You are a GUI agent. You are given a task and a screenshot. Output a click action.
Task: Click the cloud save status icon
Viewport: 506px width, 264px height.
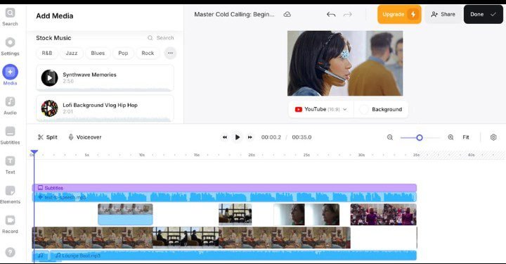click(x=287, y=14)
